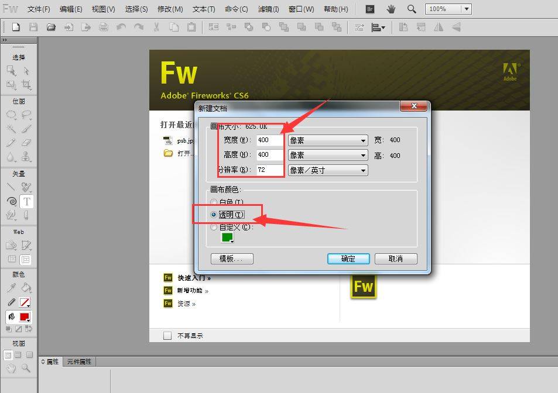Click the 宽度 input field

pos(269,140)
